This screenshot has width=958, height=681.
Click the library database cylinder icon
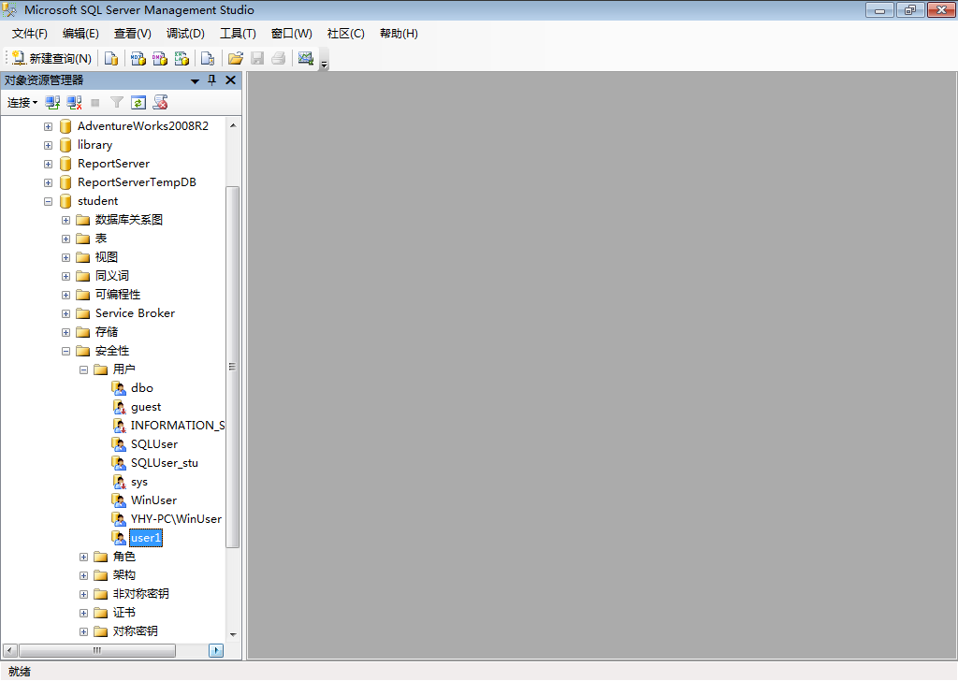pyautogui.click(x=65, y=145)
